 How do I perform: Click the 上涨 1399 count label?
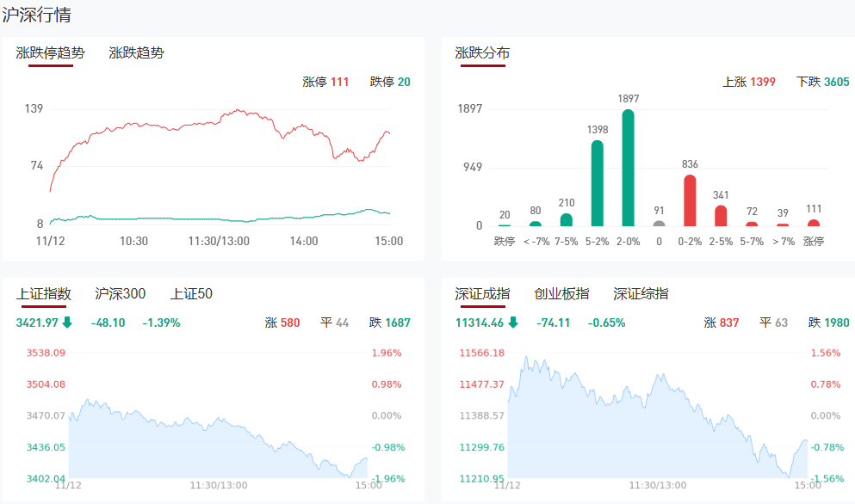coord(748,82)
